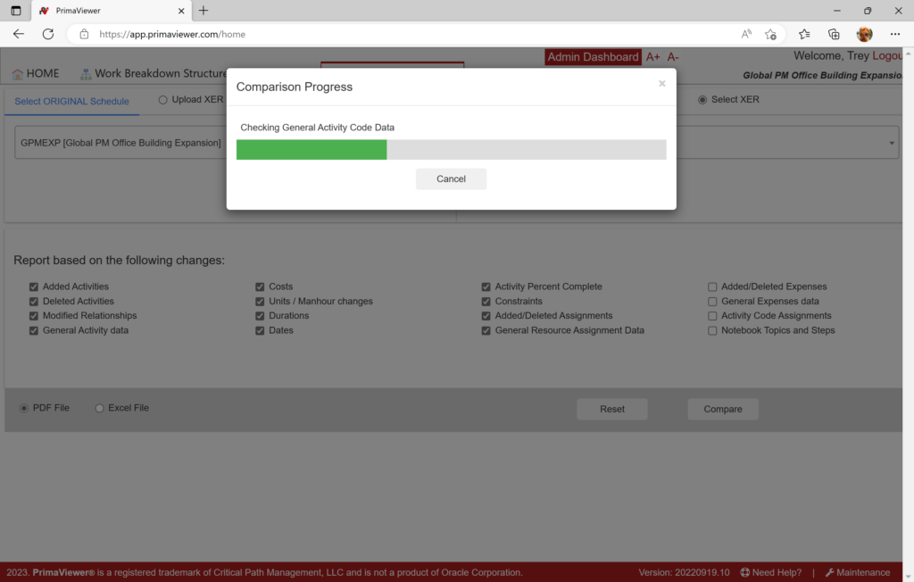Uncheck the Added Activities checkbox
This screenshot has height=582, width=914.
pyautogui.click(x=34, y=287)
